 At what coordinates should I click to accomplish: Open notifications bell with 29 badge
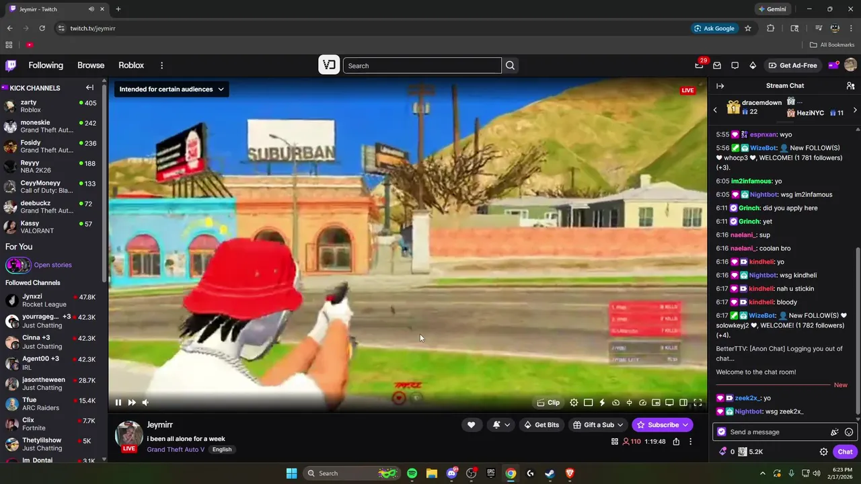click(x=700, y=65)
